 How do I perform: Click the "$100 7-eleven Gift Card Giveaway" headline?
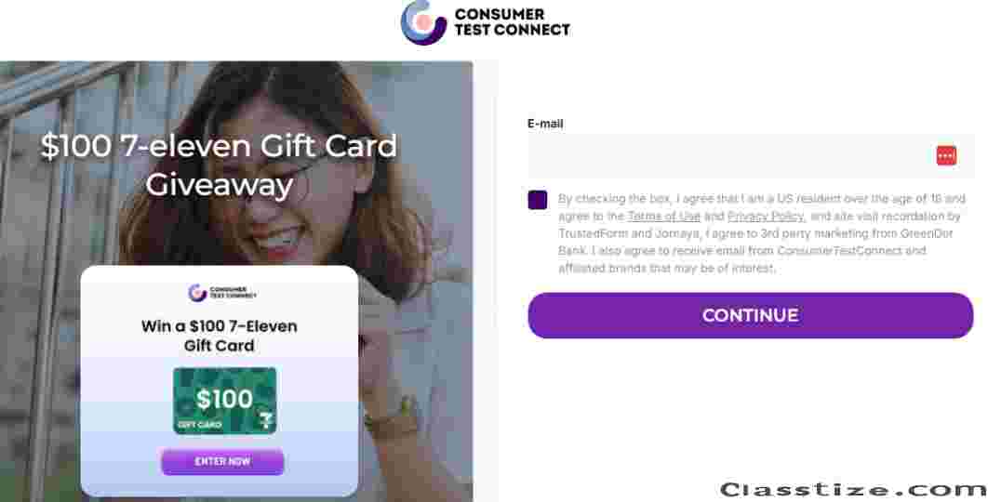[220, 165]
